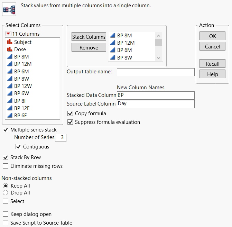Select the Drop All radio button
Image resolution: width=232 pixels, height=227 pixels.
[6, 193]
